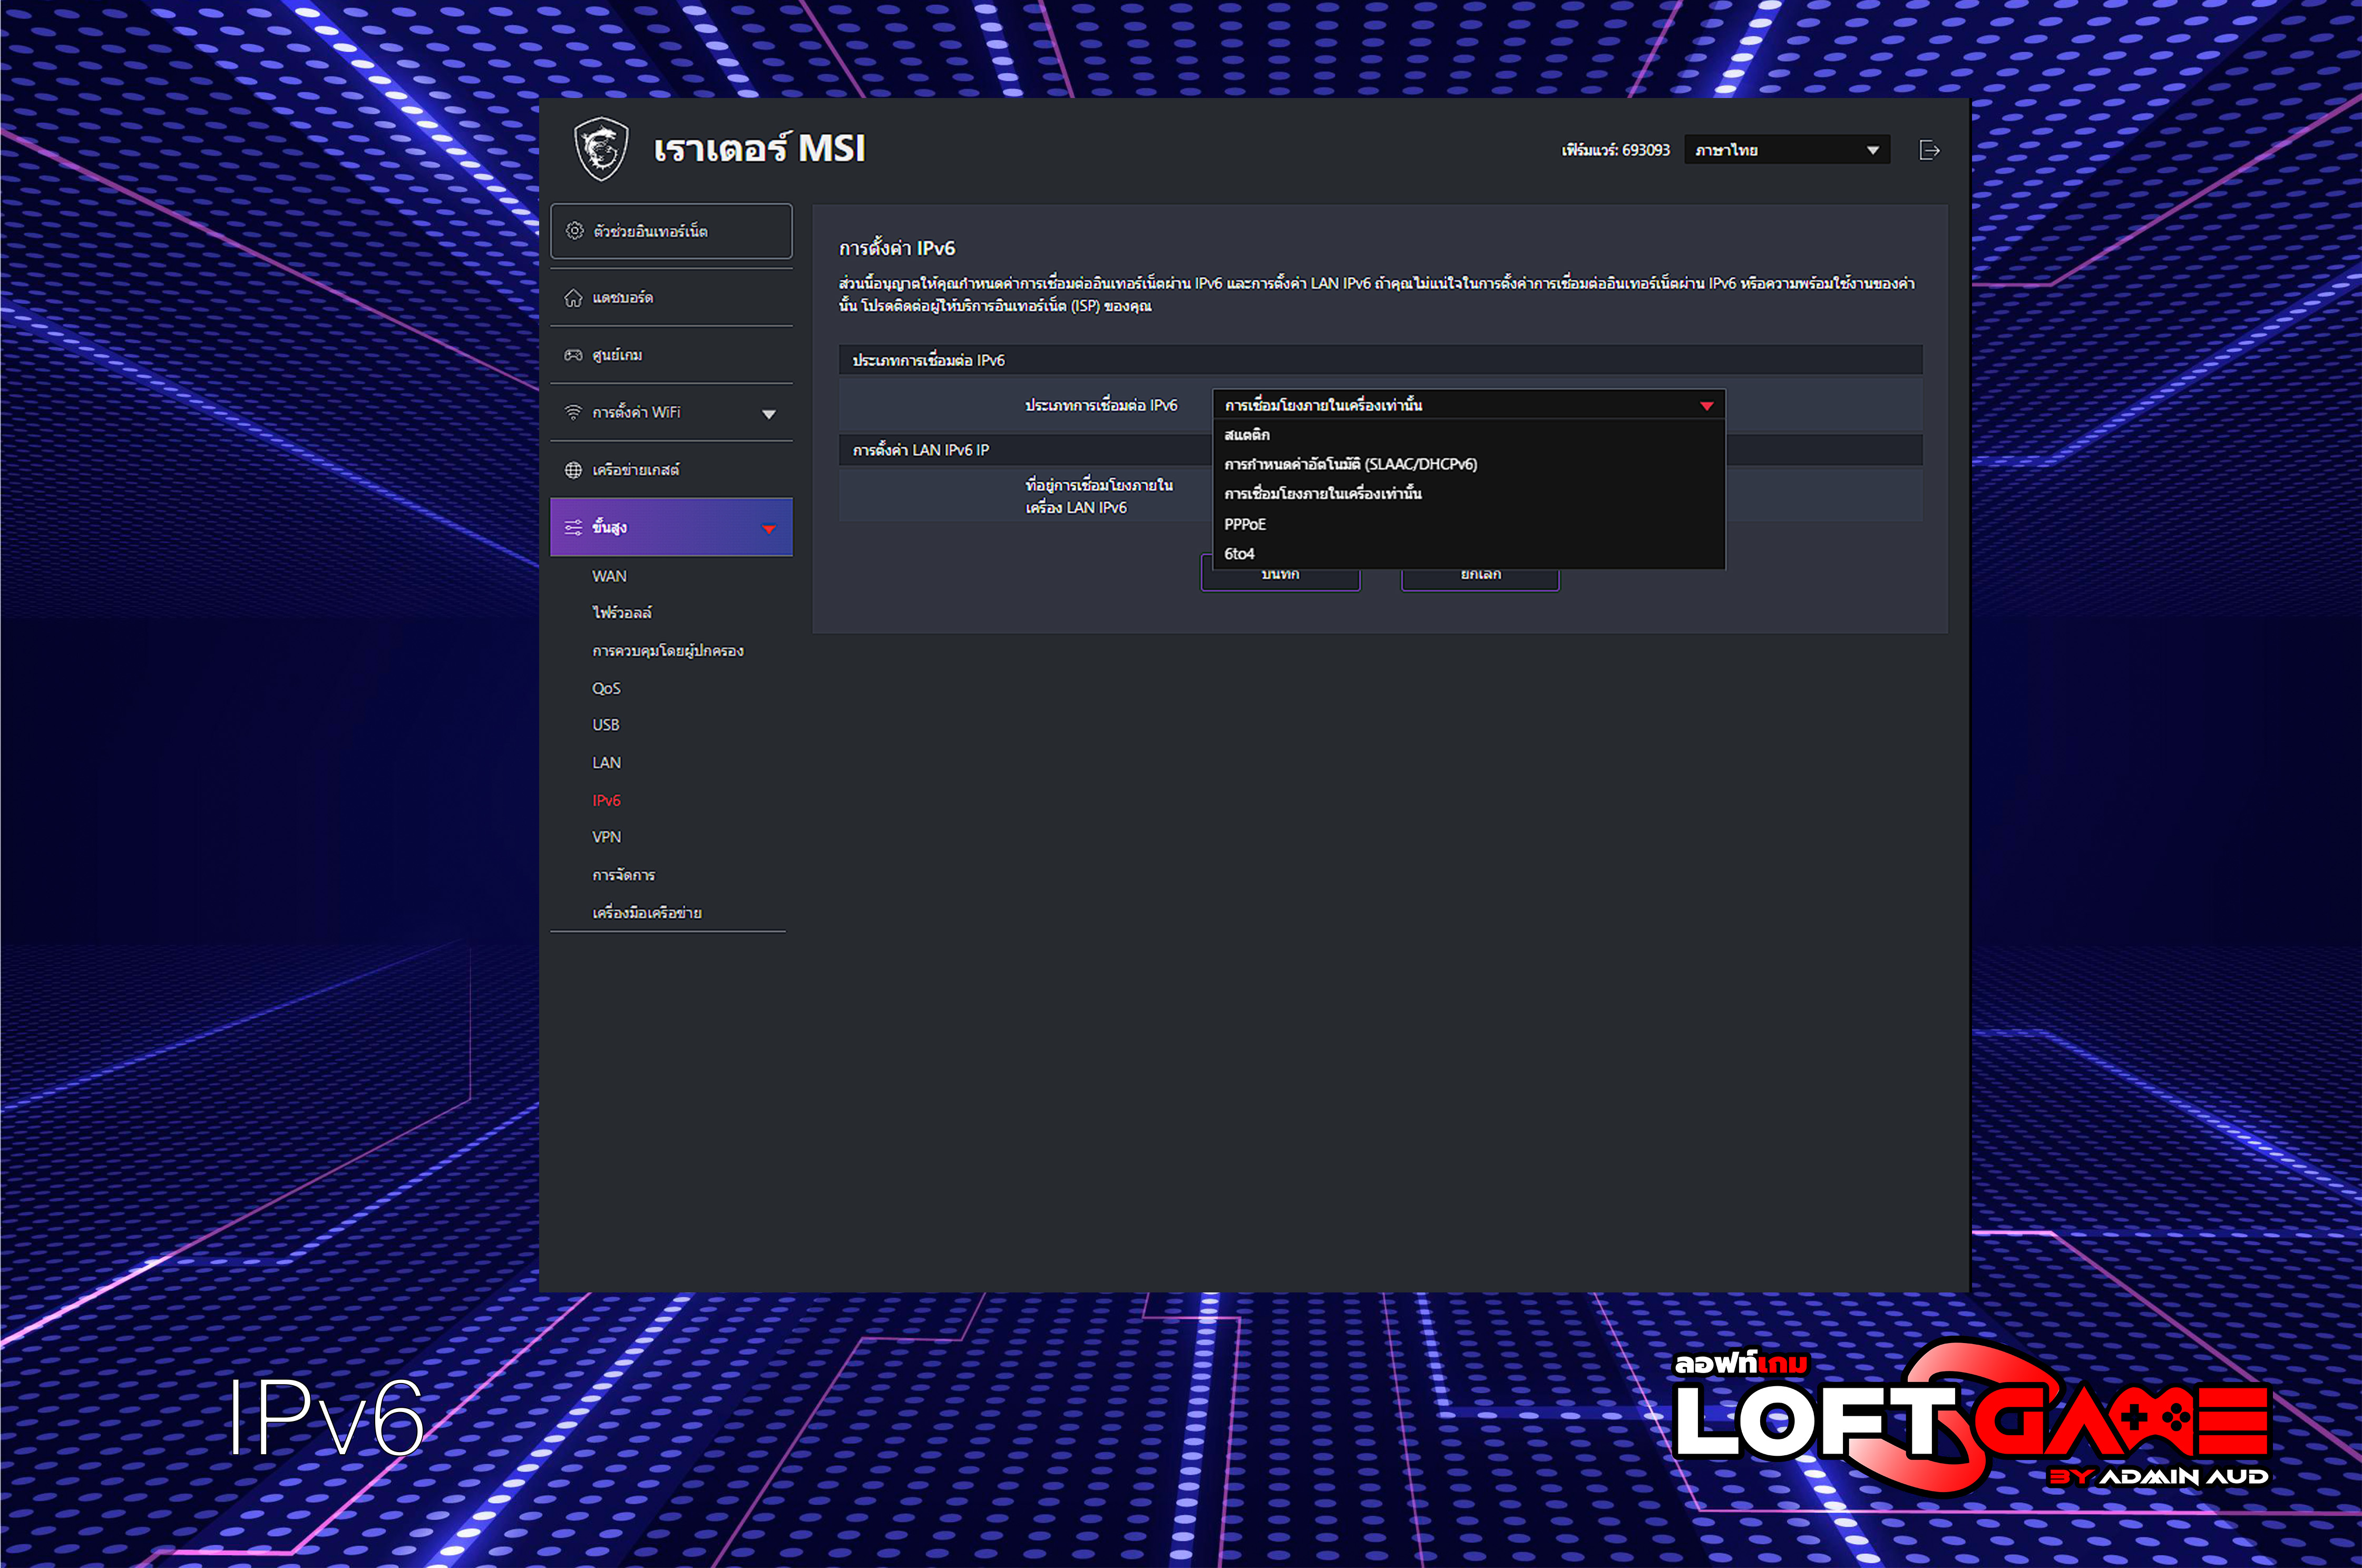Choose the 6to4 connection option

pos(1239,554)
